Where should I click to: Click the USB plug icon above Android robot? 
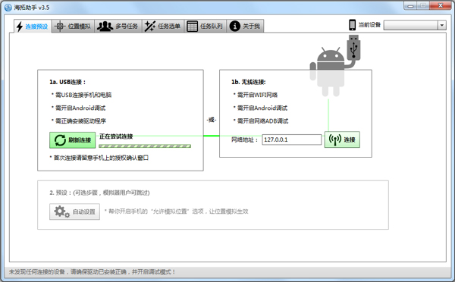pyautogui.click(x=353, y=48)
